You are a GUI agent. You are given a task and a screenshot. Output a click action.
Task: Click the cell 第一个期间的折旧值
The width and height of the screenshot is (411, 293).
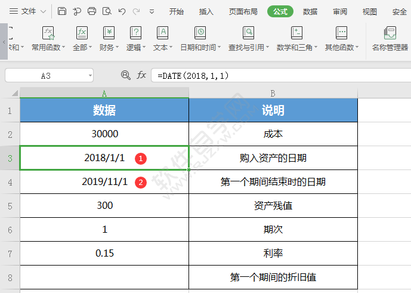(273, 277)
